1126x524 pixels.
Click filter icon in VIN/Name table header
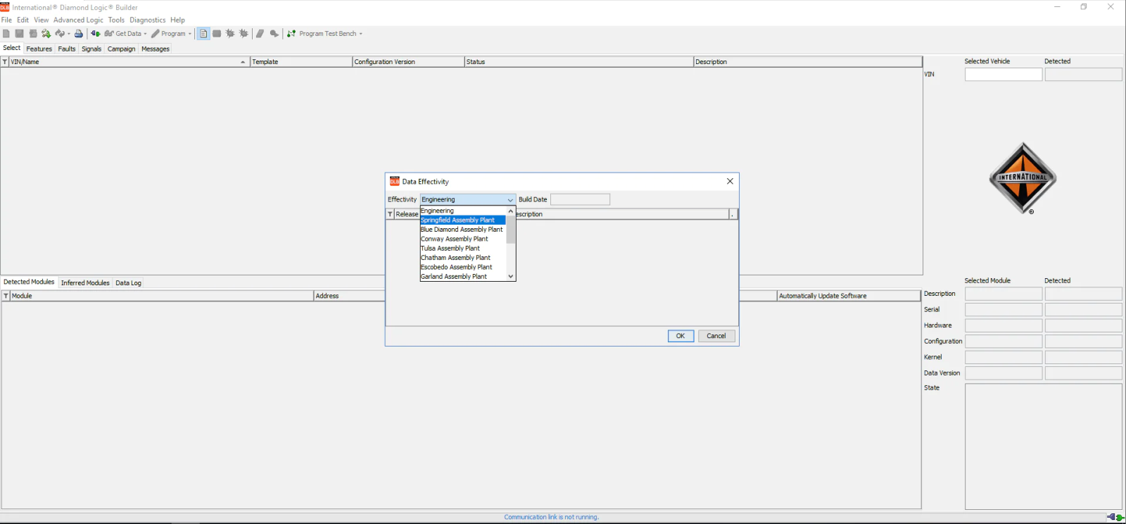5,62
